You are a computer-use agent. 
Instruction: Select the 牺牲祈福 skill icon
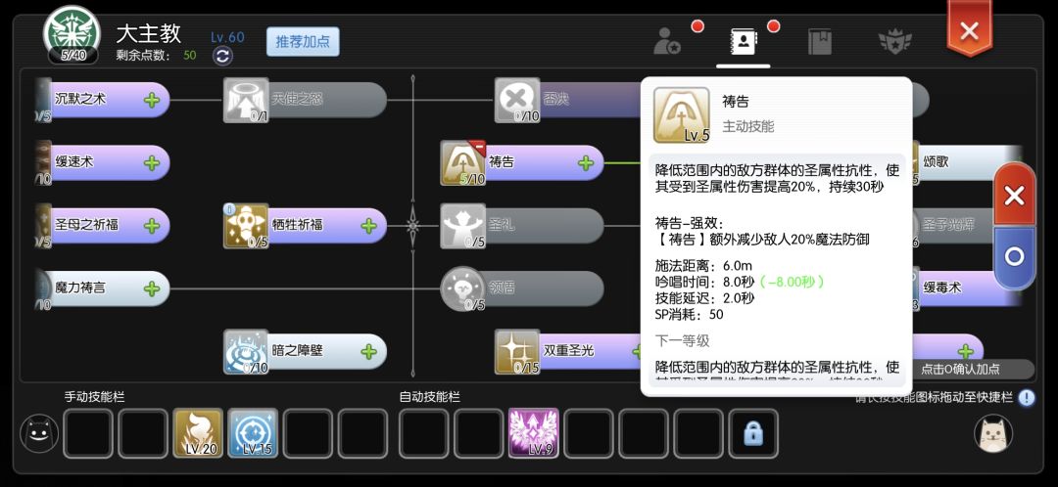pos(246,226)
